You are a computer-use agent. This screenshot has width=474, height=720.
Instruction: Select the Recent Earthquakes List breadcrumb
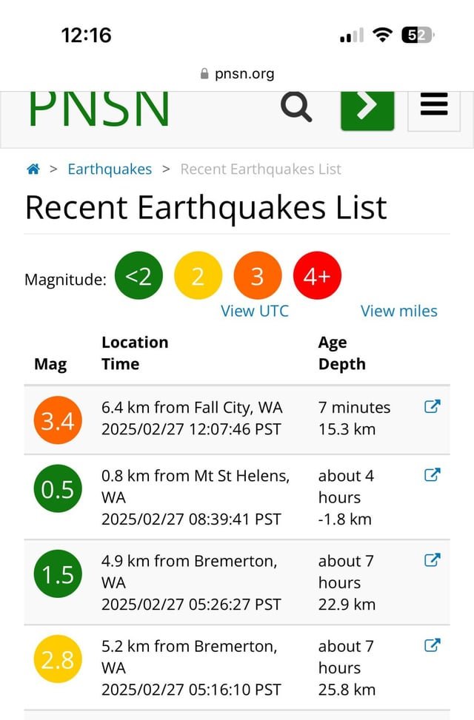(x=261, y=169)
